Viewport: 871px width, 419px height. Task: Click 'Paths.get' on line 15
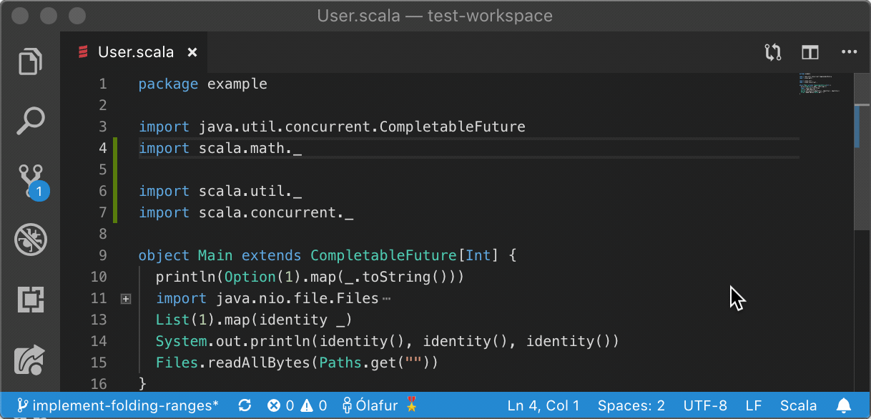coord(358,363)
